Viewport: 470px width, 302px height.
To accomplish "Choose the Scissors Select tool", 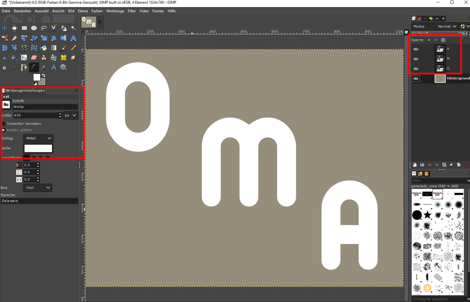I will [x=54, y=28].
